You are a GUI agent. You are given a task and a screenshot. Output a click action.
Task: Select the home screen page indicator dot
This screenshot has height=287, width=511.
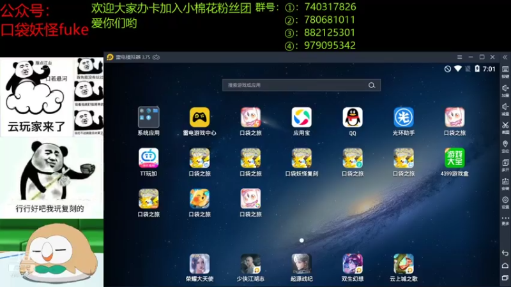(x=301, y=240)
